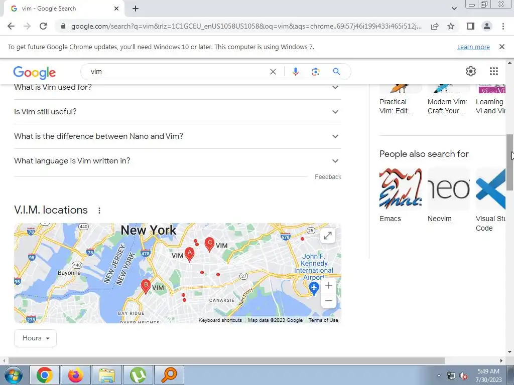Viewport: 514px width, 385px height.
Task: Click the vertical scrollbar thumb
Action: (x=509, y=162)
